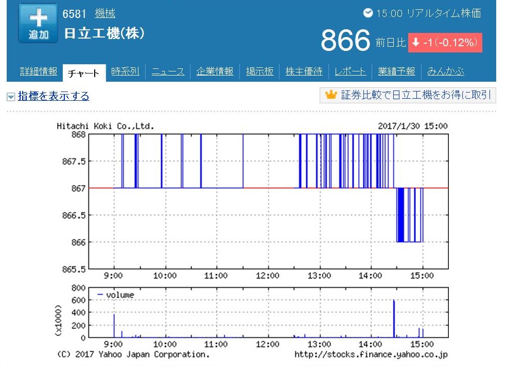
Task: Click the (C) 2017 Yahoo Japan Corporation text
Action: click(x=133, y=355)
